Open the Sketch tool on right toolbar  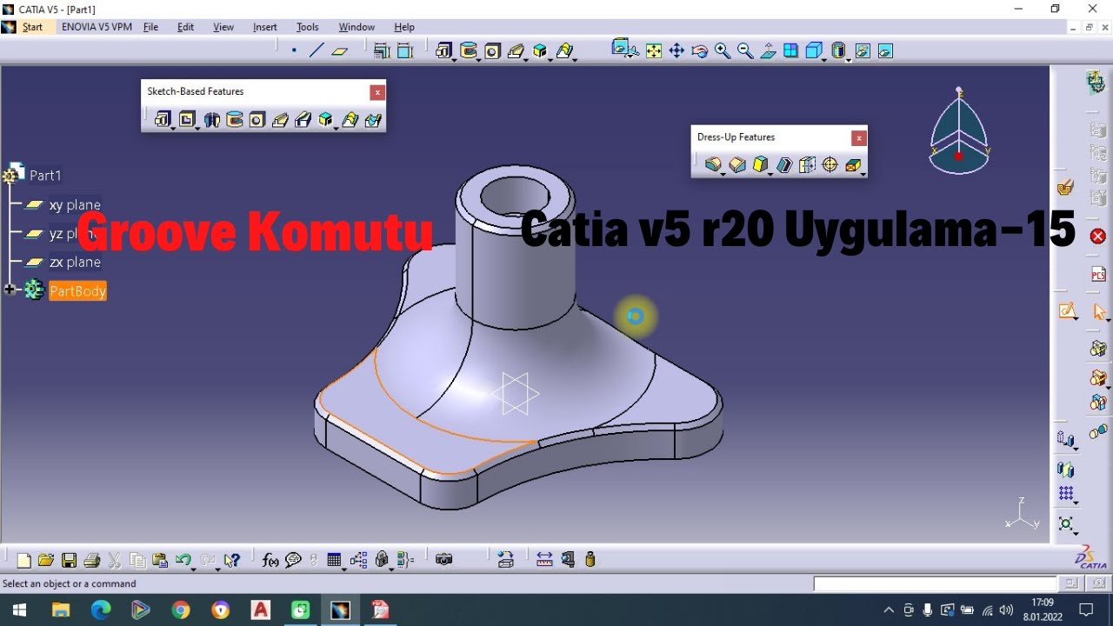tap(1067, 311)
